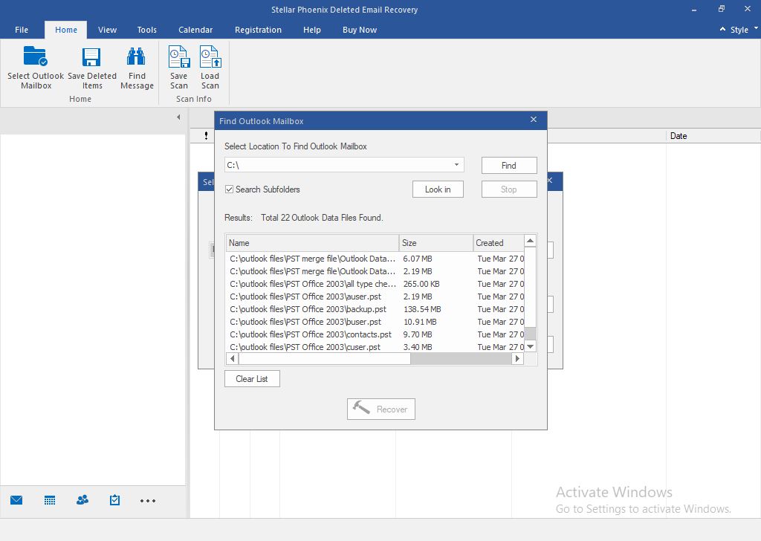761x541 pixels.
Task: Sort results by the Size column header
Action: click(x=435, y=243)
